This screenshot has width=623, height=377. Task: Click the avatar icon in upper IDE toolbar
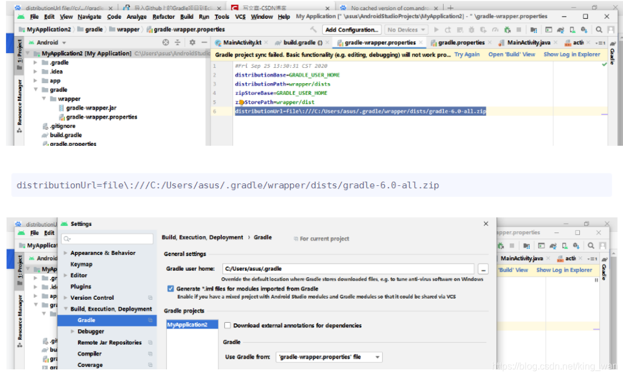611,30
